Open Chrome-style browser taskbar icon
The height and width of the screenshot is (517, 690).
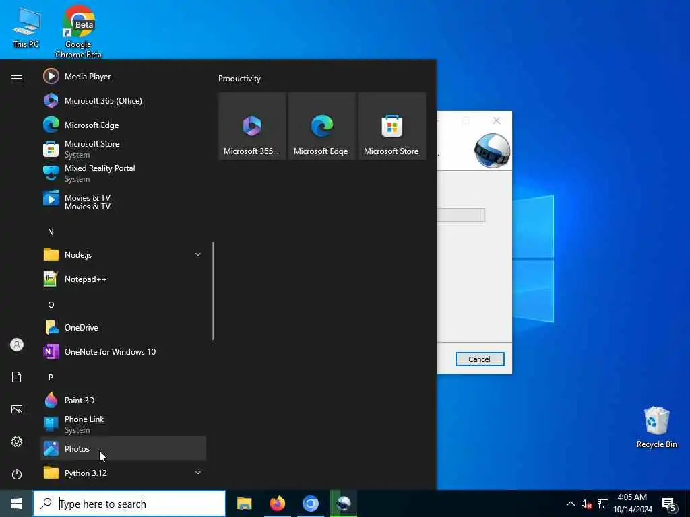310,504
